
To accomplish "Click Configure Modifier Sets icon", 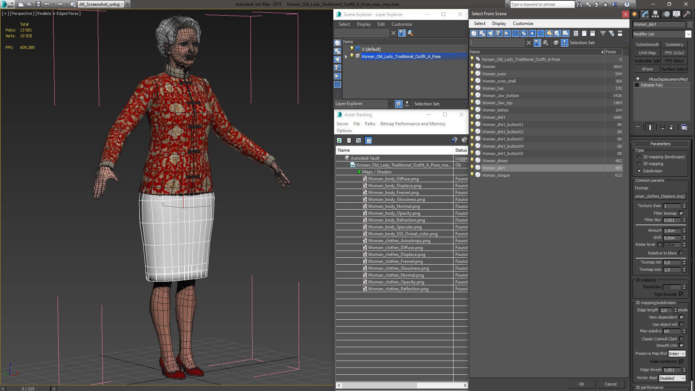I will (x=684, y=127).
